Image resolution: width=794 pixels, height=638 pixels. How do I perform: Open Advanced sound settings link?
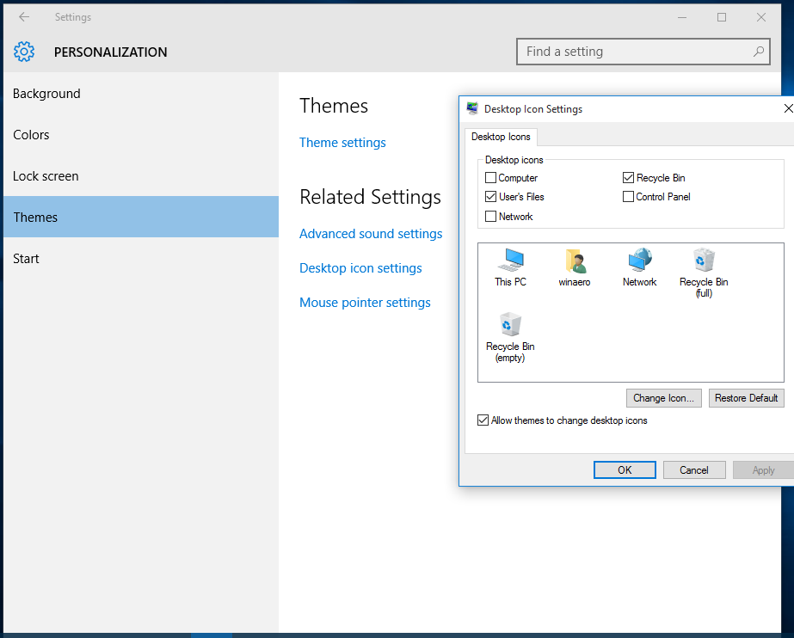tap(371, 234)
